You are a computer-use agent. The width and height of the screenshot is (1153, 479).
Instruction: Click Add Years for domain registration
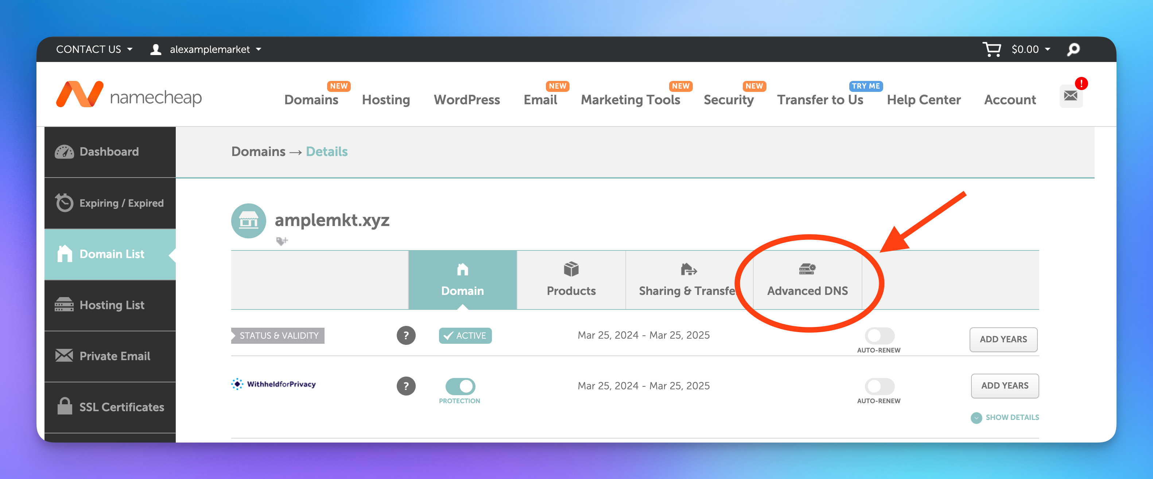coord(1003,339)
